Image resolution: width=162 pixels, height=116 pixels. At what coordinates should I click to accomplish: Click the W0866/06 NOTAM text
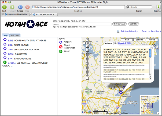coord(126,56)
